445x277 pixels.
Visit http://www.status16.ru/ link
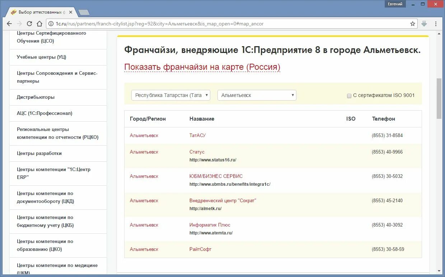213,160
